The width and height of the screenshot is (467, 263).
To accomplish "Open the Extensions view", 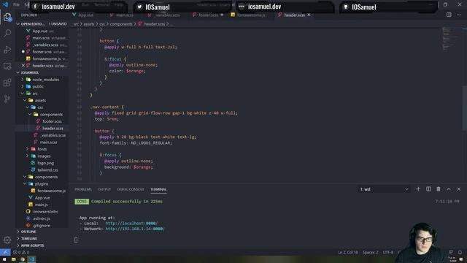I will [x=7, y=83].
